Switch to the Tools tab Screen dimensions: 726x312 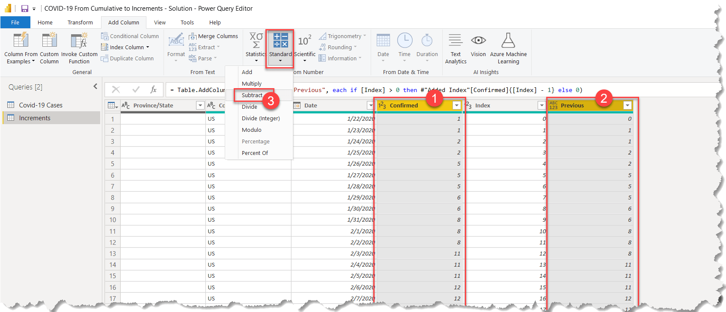coord(187,23)
